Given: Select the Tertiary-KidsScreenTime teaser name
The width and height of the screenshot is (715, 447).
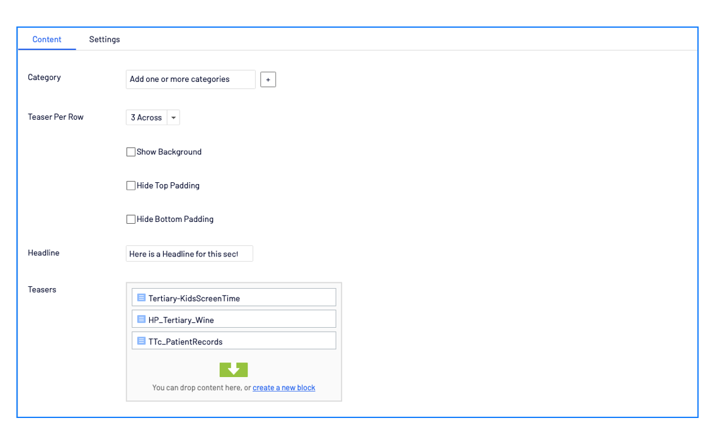Looking at the screenshot, I should pos(194,298).
